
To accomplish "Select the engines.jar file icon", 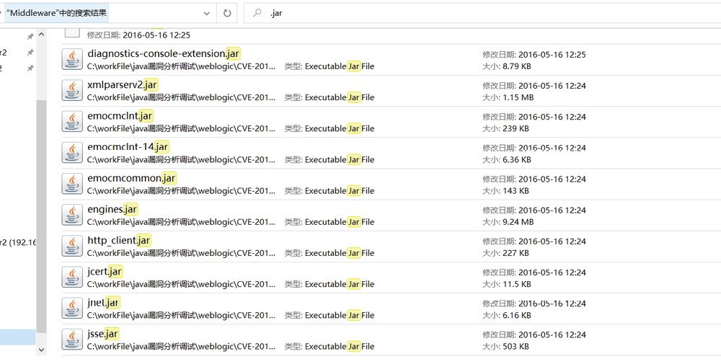I will coord(72,215).
